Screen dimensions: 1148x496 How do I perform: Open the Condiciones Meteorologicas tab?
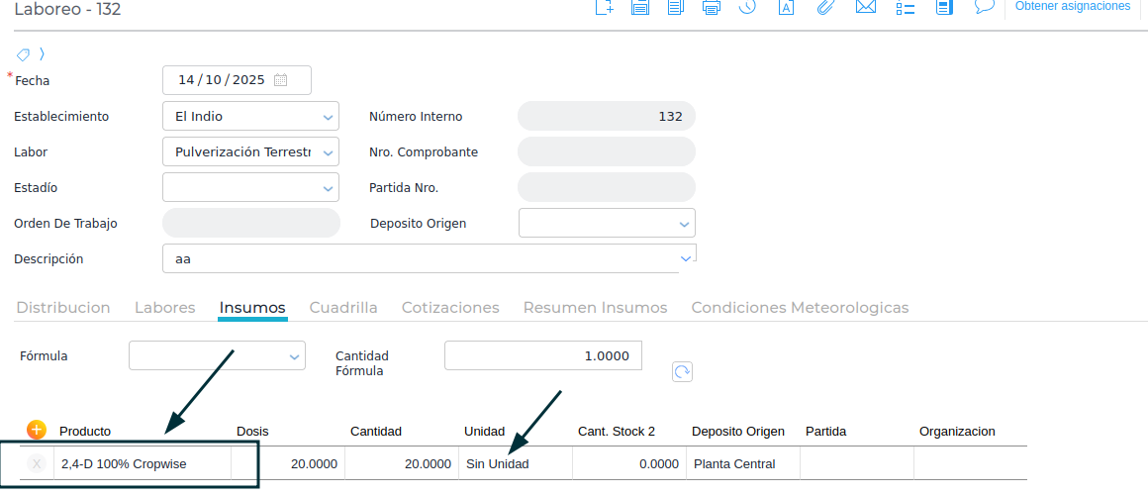(x=800, y=308)
